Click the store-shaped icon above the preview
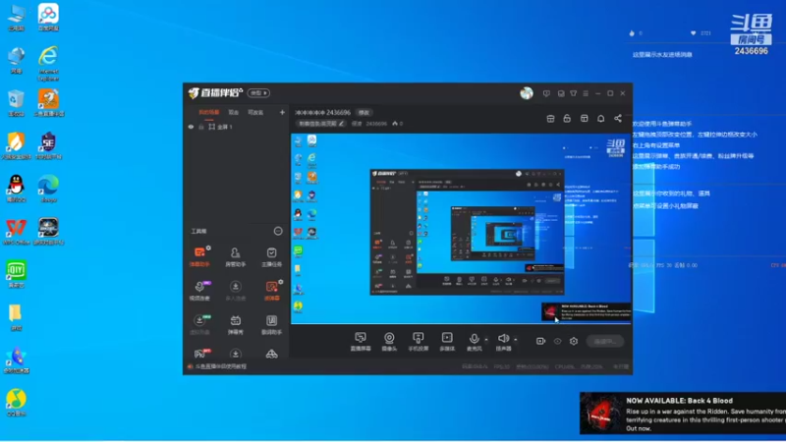Image resolution: width=786 pixels, height=442 pixels. tap(550, 118)
